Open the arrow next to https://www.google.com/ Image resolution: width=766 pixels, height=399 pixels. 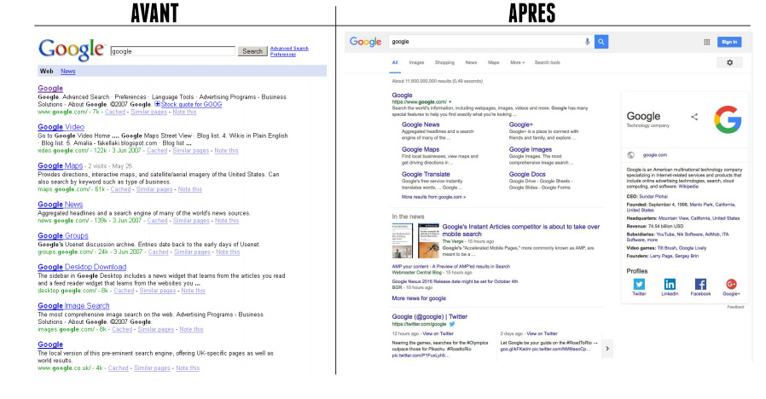[450, 102]
